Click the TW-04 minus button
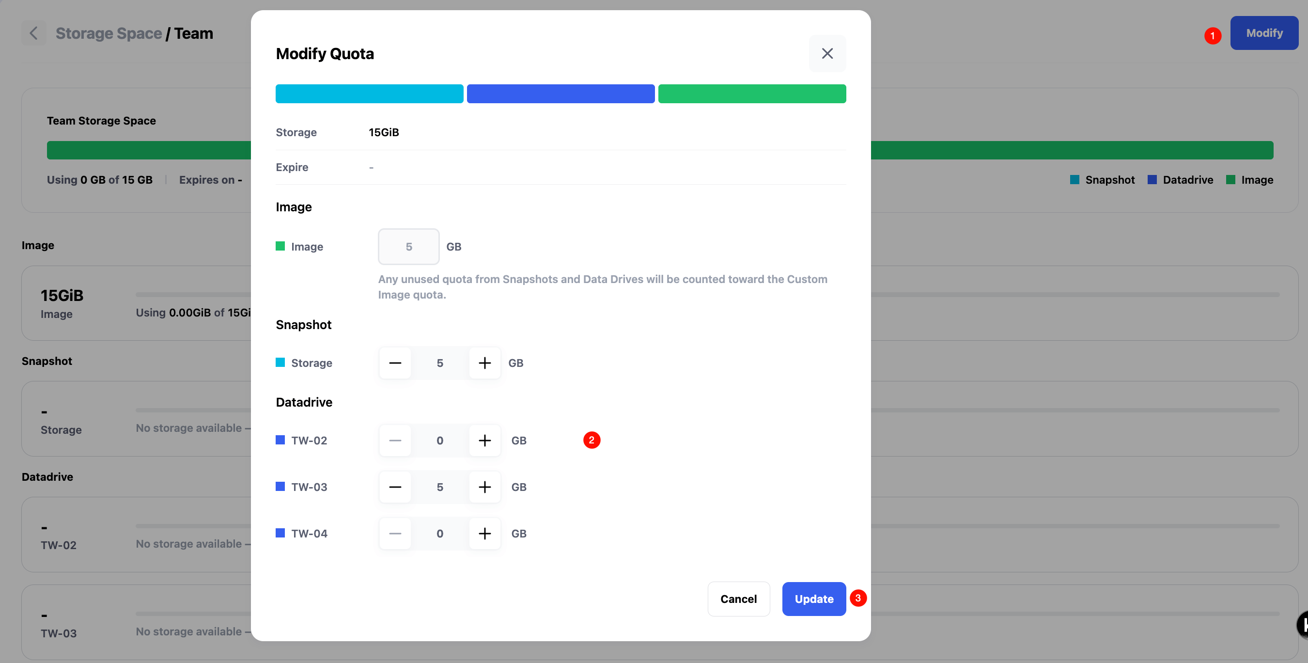Screen dimensions: 1308x663 point(395,534)
